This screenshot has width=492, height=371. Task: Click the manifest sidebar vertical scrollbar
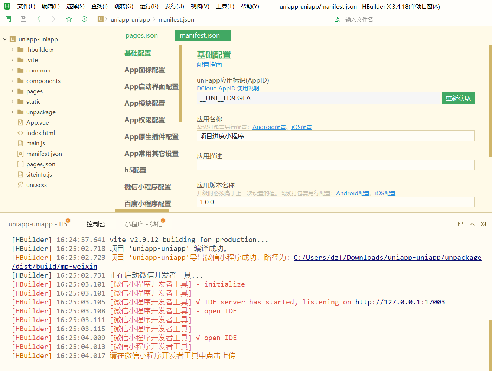[x=180, y=84]
